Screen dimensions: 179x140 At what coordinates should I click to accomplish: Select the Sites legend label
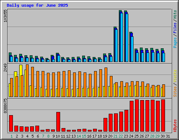175,92
